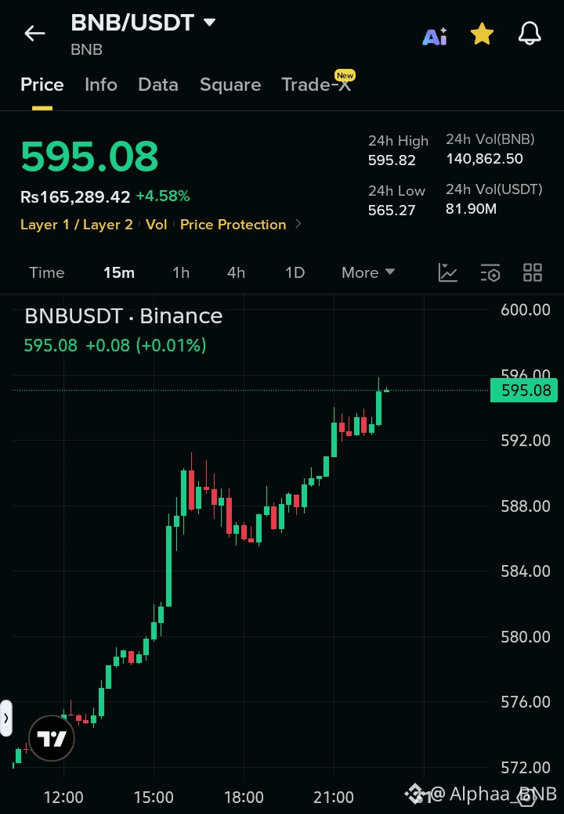Screen dimensions: 564x814
Task: Open the AI assistant icon
Action: (435, 36)
